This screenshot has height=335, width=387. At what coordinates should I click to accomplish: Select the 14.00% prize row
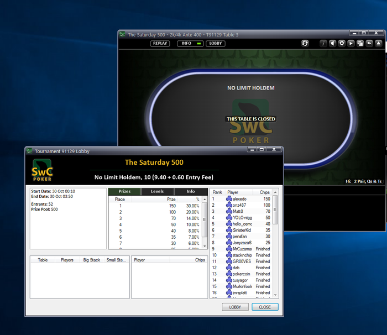click(155, 218)
